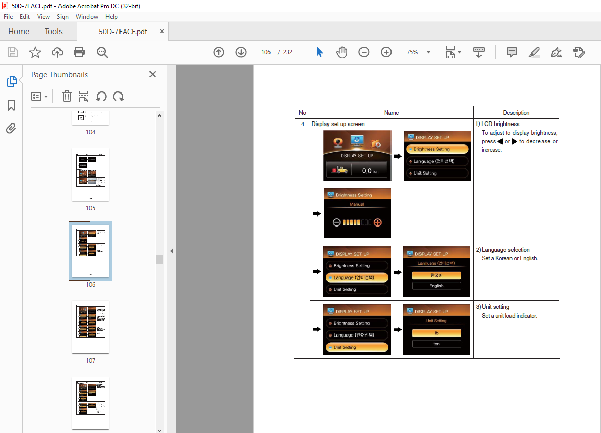Open the Stamp tool

579,52
